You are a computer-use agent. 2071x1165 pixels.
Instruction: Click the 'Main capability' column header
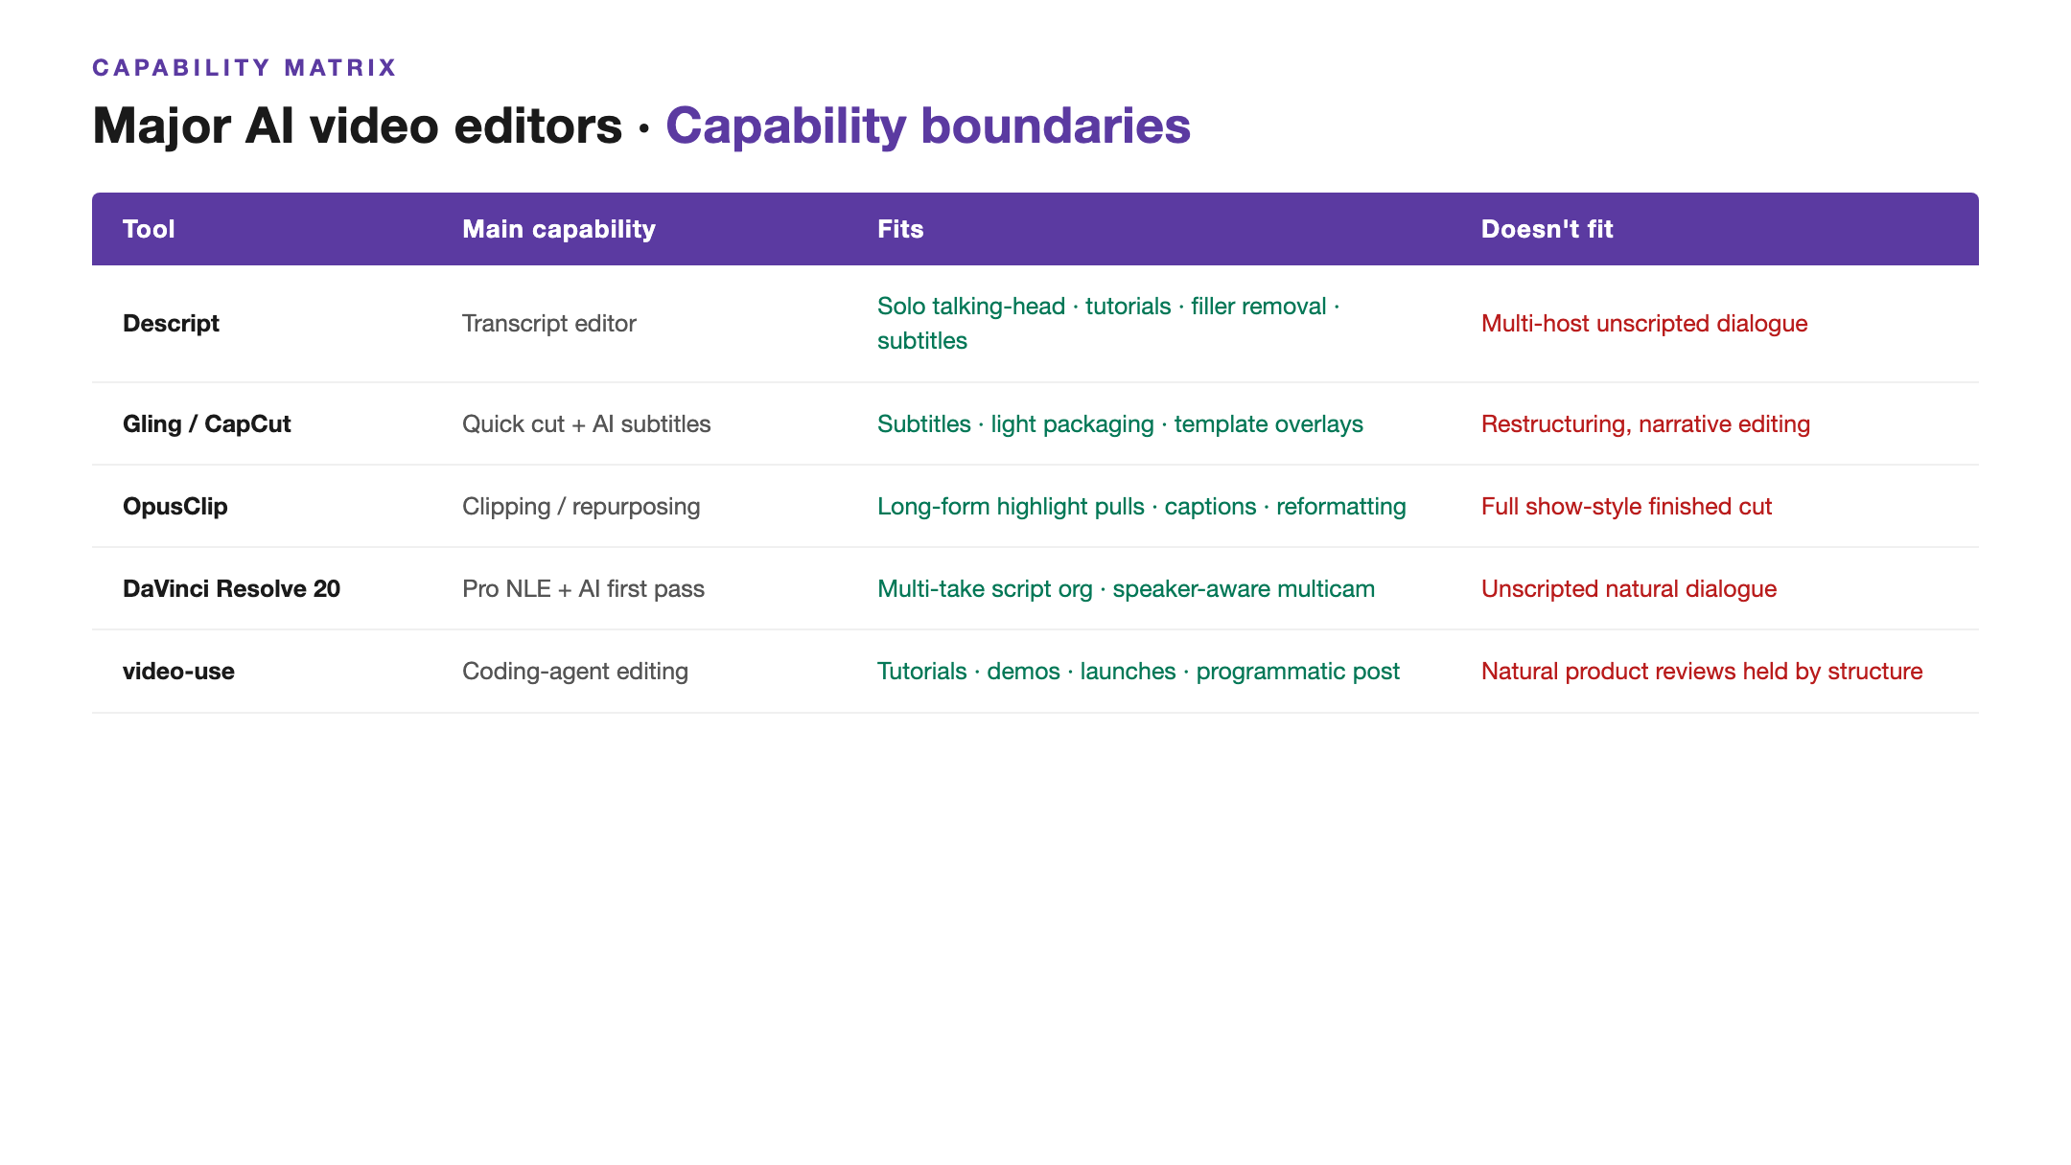click(559, 229)
